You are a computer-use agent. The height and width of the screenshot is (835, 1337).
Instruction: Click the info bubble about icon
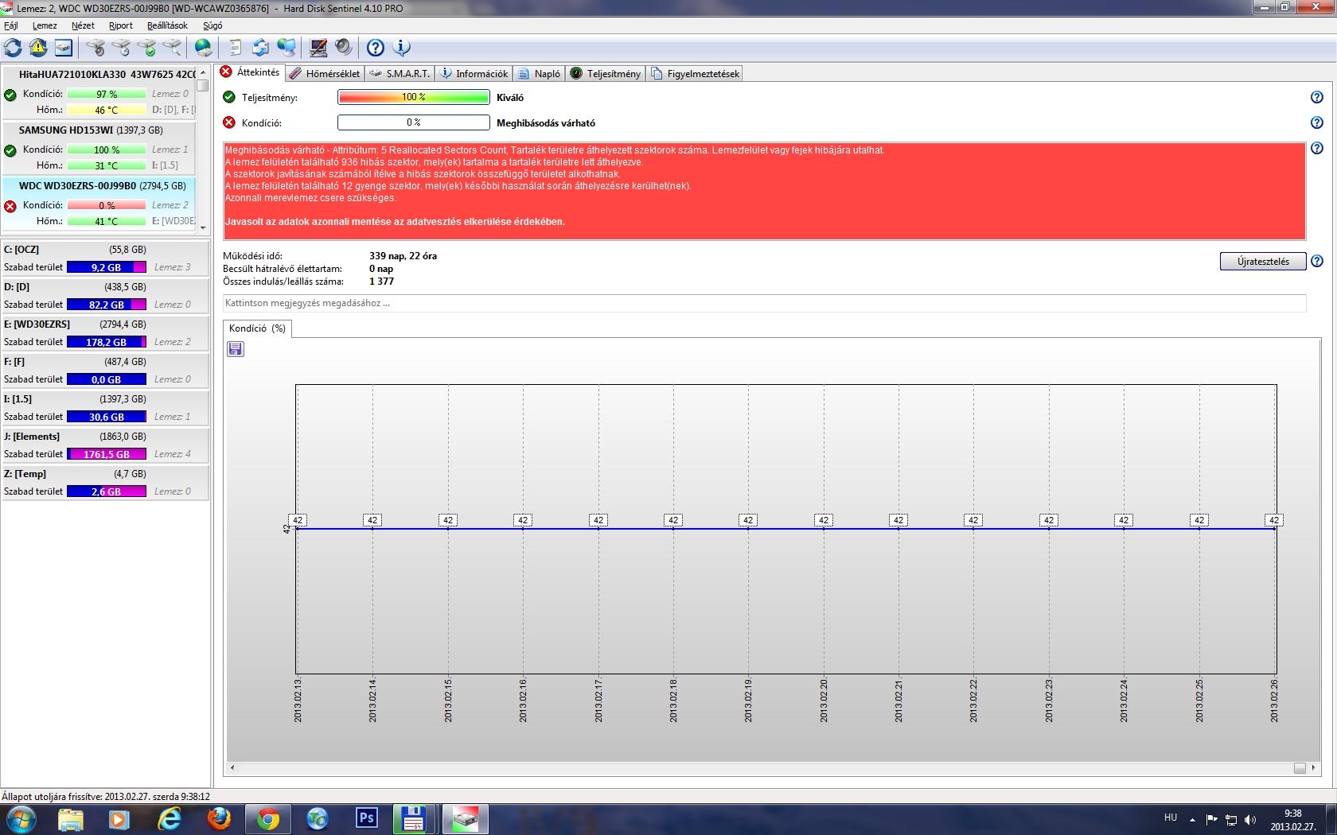[x=402, y=48]
